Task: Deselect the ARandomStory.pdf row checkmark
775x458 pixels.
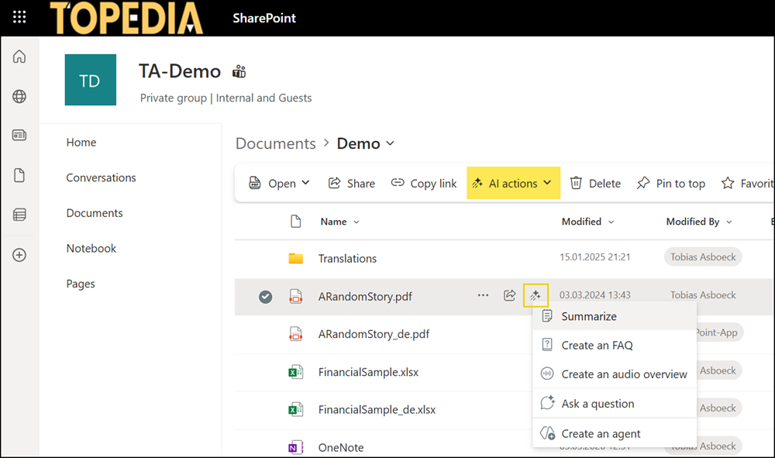Action: click(265, 296)
